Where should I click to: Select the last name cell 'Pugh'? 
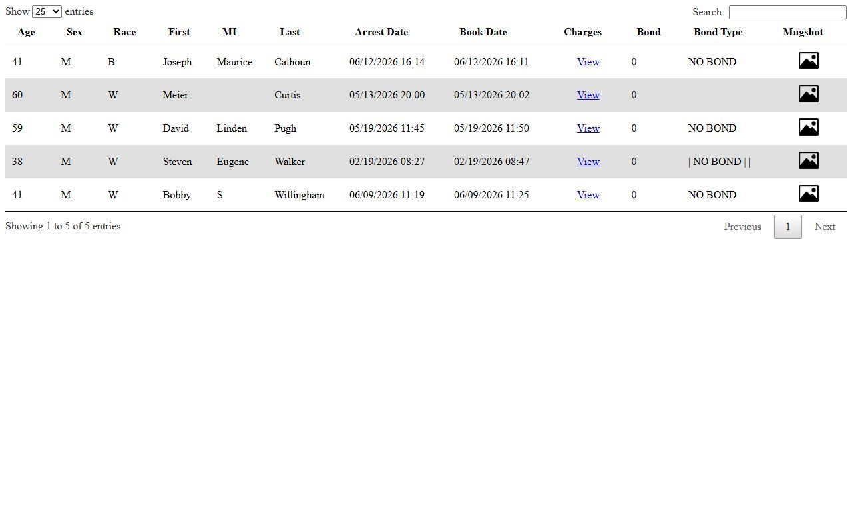click(x=286, y=128)
